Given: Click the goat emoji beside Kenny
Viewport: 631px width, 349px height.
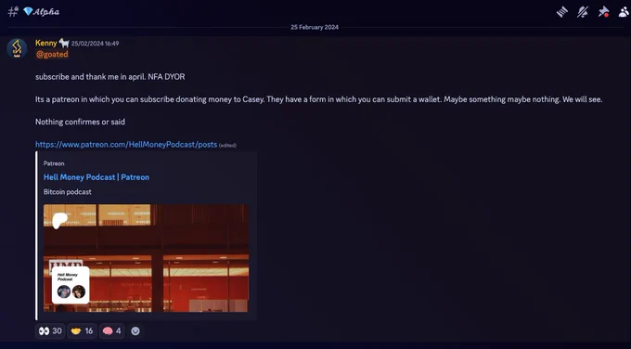Looking at the screenshot, I should 64,43.
